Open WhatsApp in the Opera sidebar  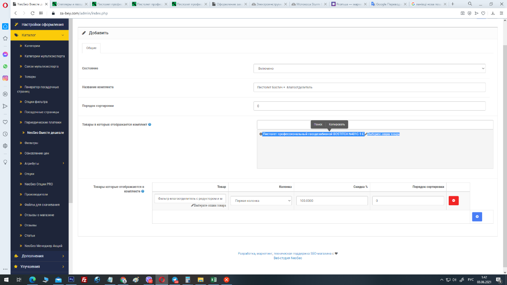tap(5, 66)
